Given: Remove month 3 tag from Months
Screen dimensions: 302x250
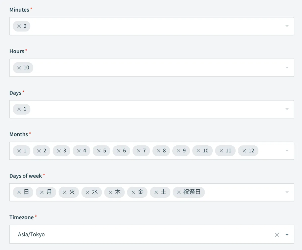Looking at the screenshot, I should tap(59, 151).
